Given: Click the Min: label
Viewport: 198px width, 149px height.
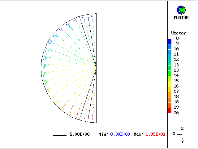Looking at the screenshot, I should point(103,134).
